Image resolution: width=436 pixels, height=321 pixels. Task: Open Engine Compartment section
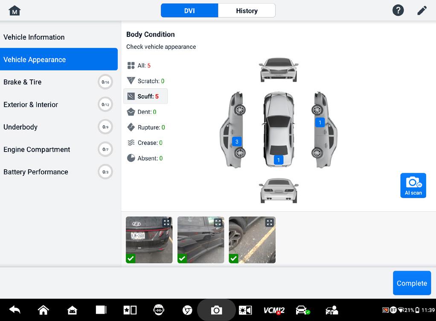click(x=59, y=149)
